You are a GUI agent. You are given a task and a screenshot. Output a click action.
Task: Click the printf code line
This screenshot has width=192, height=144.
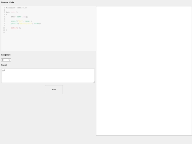[x=26, y=23]
